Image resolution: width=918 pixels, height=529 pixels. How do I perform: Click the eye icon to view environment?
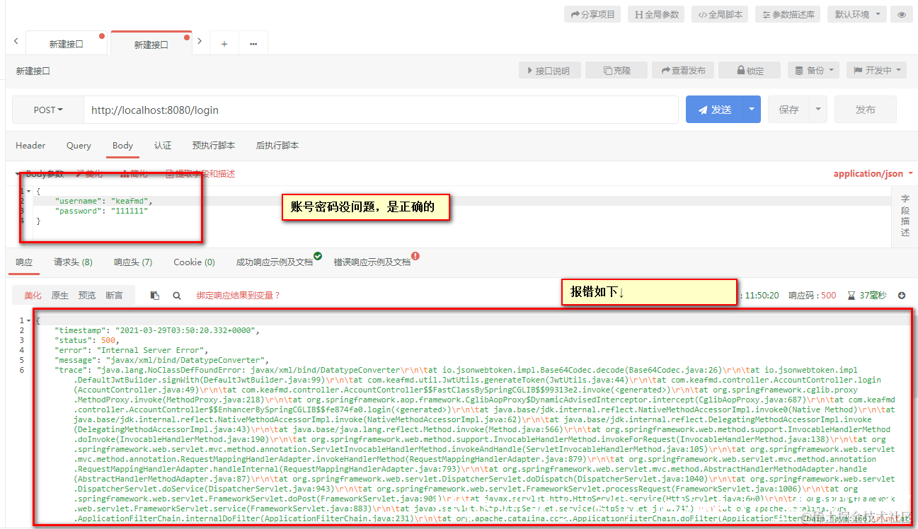(x=901, y=14)
